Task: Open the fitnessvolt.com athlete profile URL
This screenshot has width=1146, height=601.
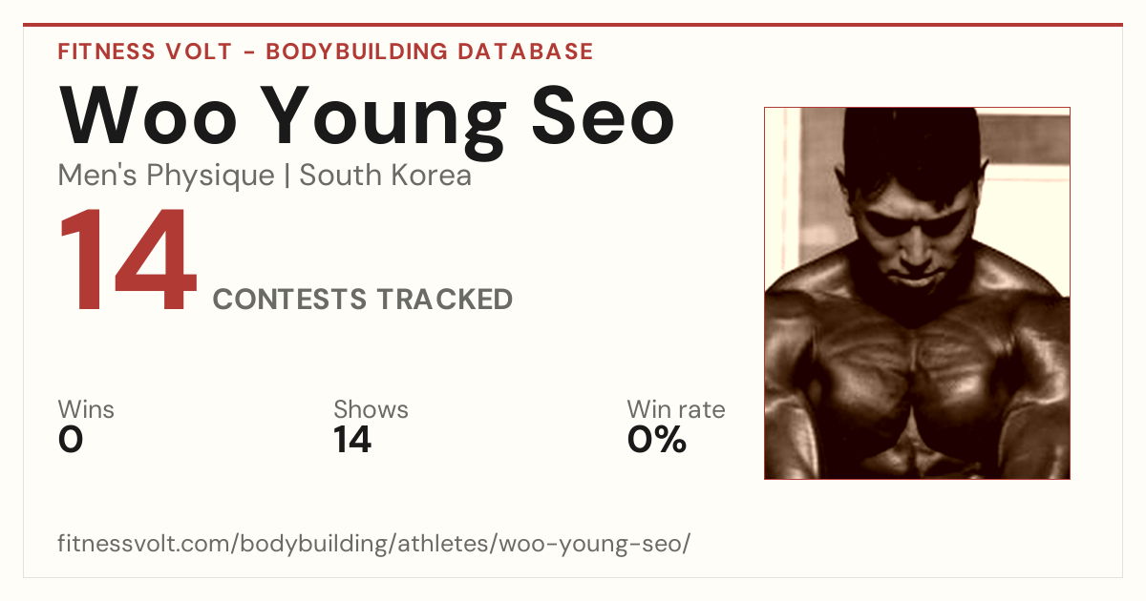Action: point(373,545)
